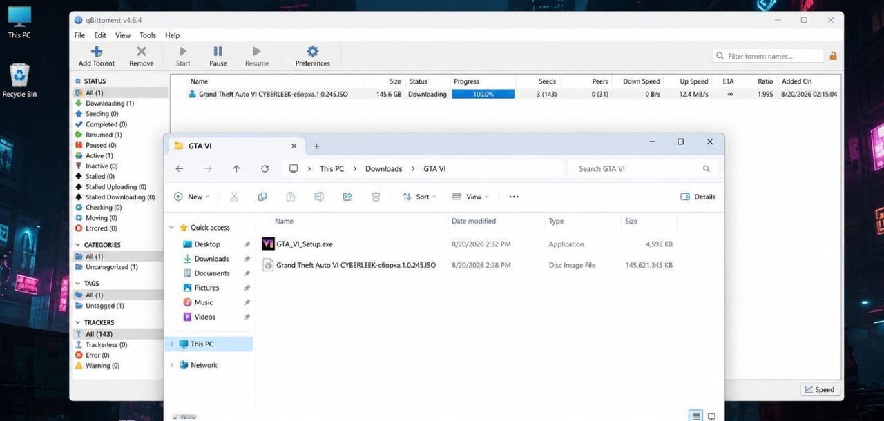Switch to large thumbnails view icon at bottom
This screenshot has width=884, height=421.
pos(711,416)
